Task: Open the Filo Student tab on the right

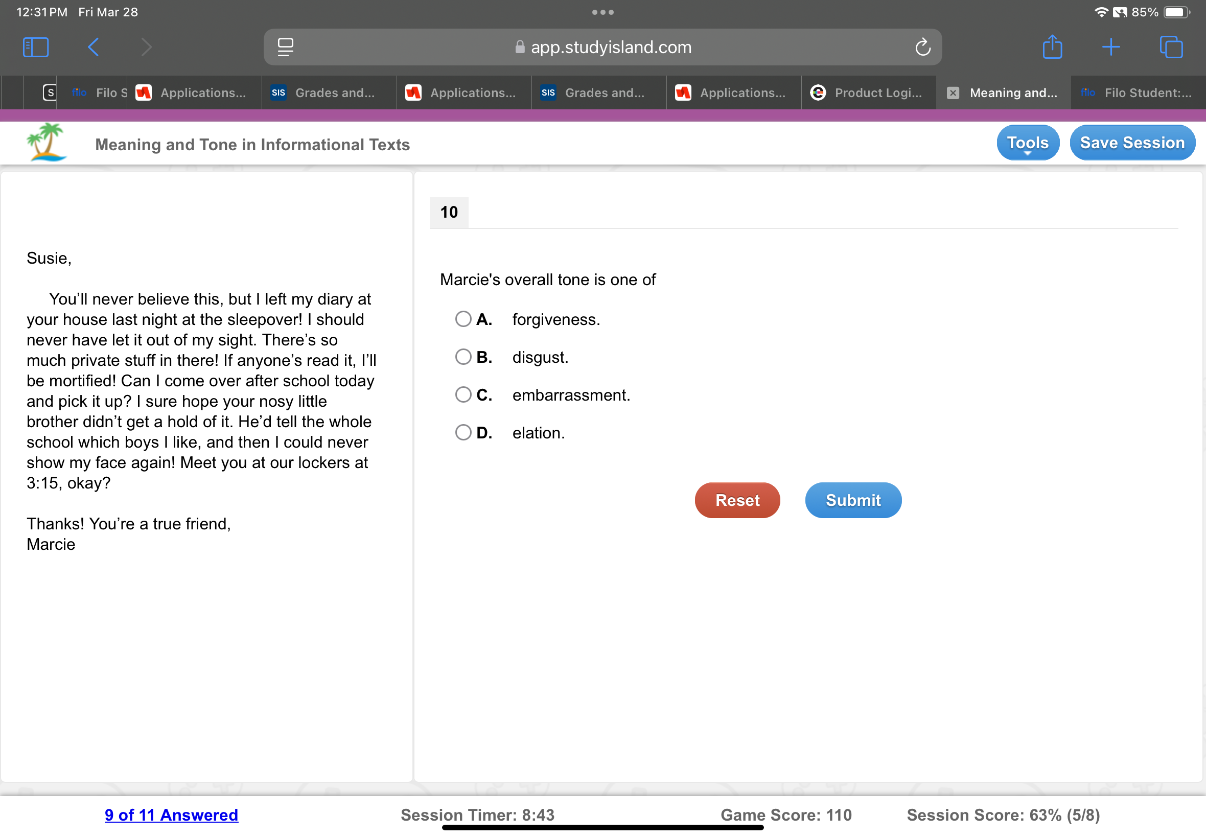Action: [x=1138, y=93]
